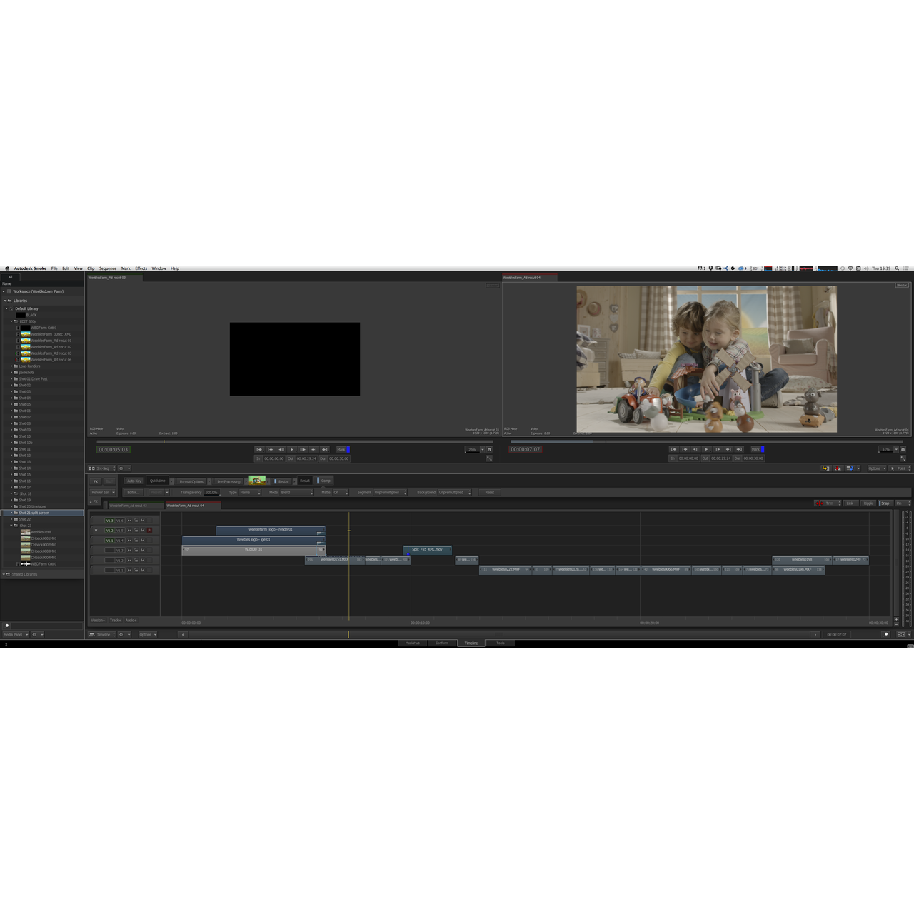Open the Spotlight search icon in menu bar
914x914 pixels.
coord(897,268)
